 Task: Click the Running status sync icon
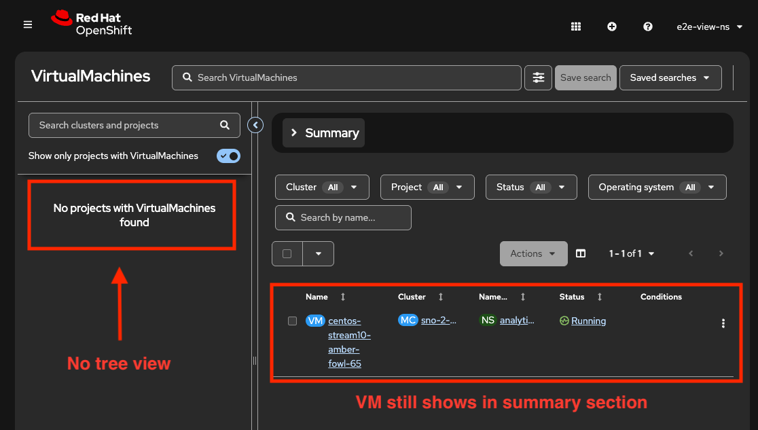click(564, 321)
